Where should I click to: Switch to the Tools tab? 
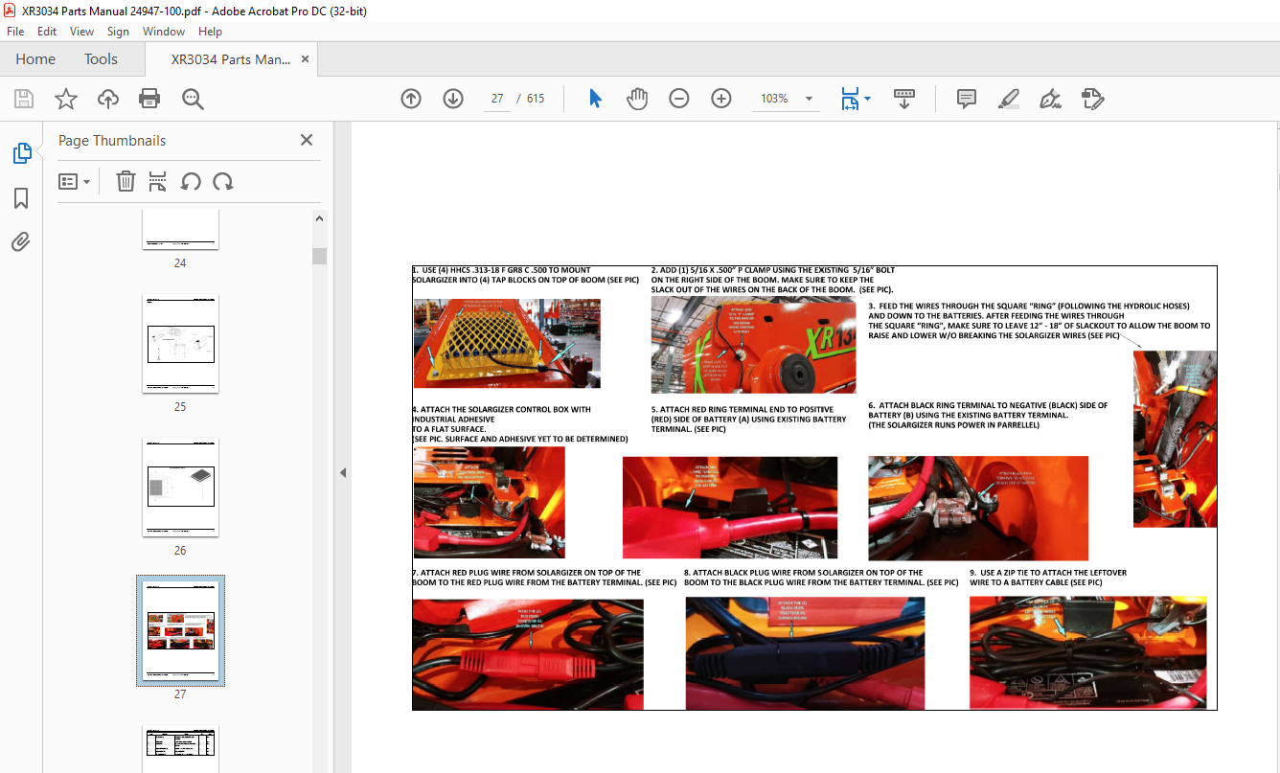[101, 59]
